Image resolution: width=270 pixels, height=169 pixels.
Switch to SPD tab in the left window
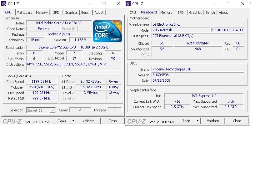point(56,13)
